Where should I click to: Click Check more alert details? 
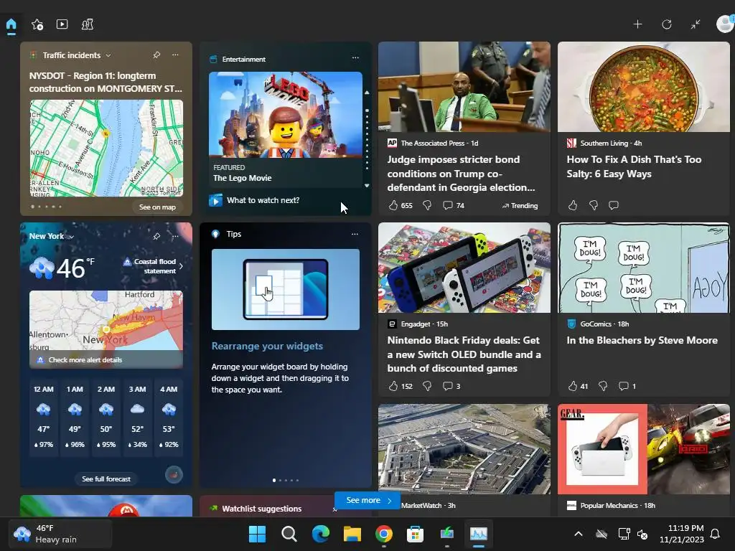[85, 360]
